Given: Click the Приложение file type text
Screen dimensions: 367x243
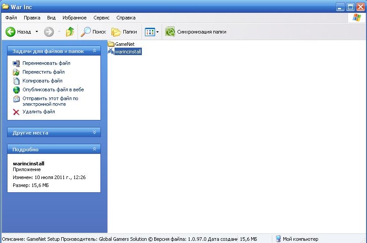Looking at the screenshot, I should point(27,169).
